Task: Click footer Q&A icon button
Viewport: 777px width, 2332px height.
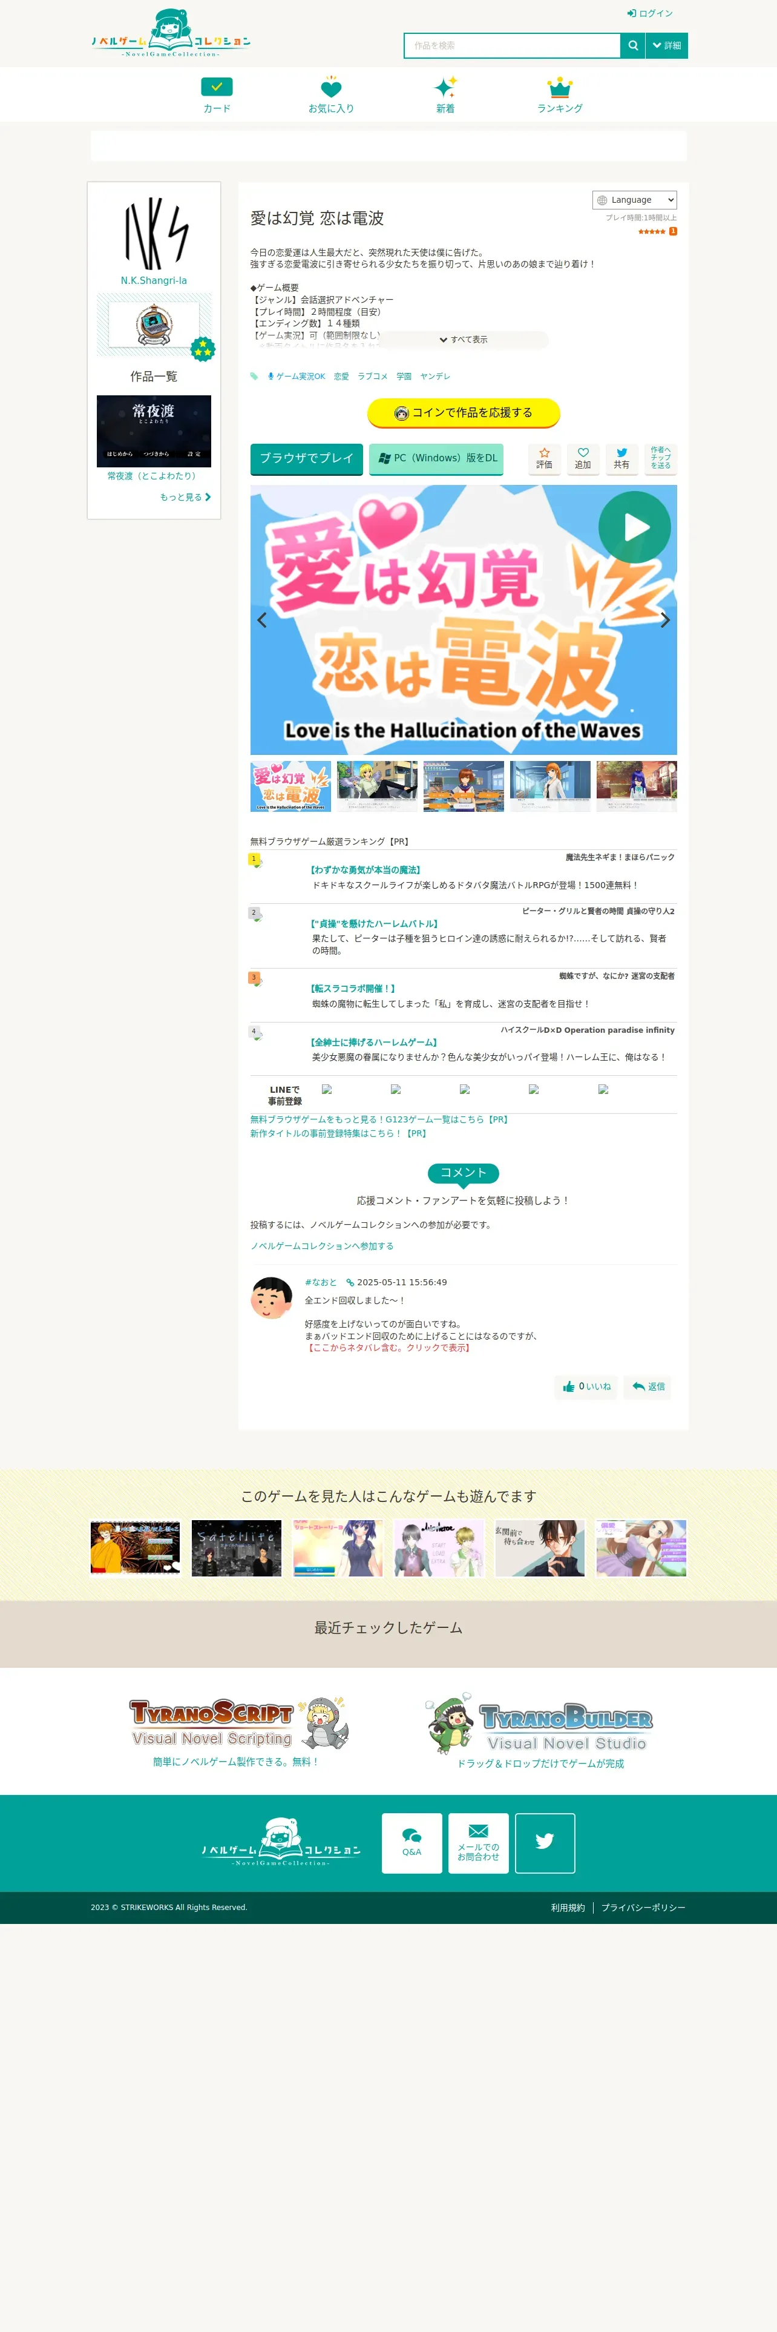Action: point(411,1842)
